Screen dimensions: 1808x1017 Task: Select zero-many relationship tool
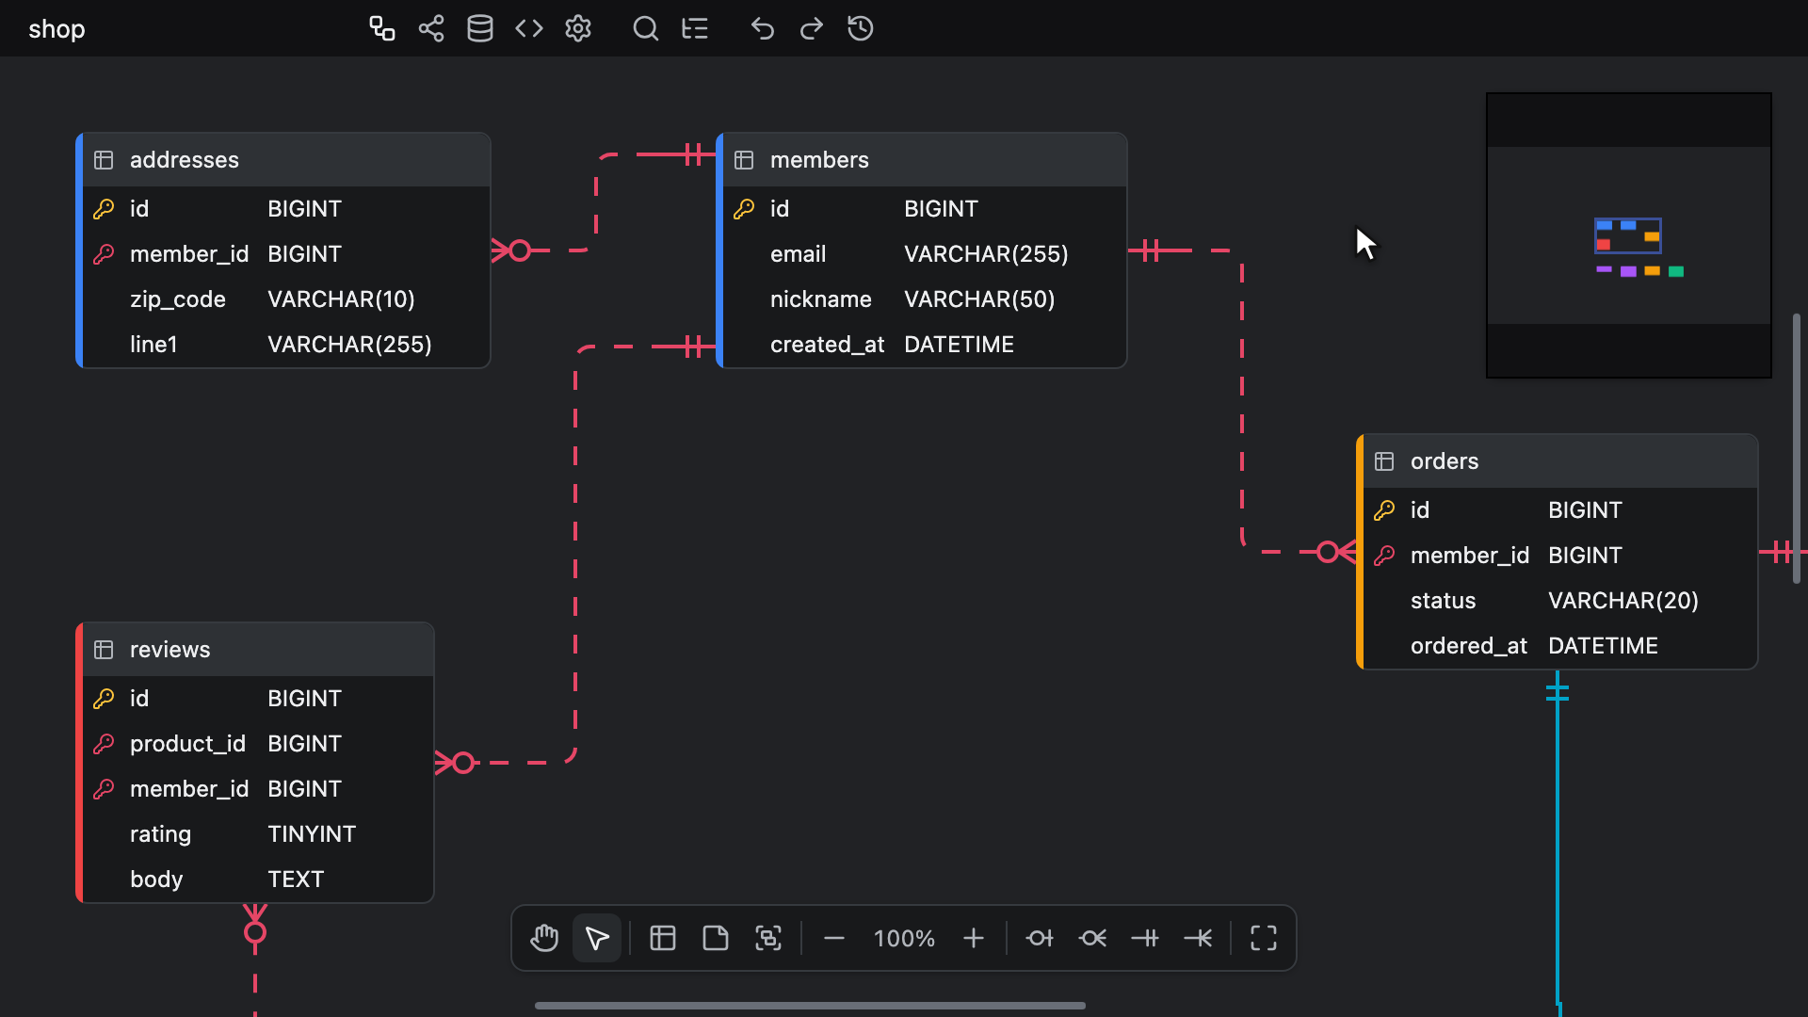[x=1092, y=938]
